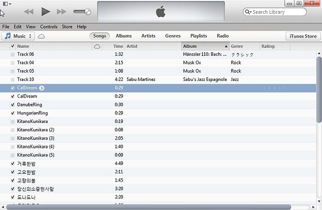The width and height of the screenshot is (322, 210).
Task: Switch to the Genres view
Action: pos(173,36)
